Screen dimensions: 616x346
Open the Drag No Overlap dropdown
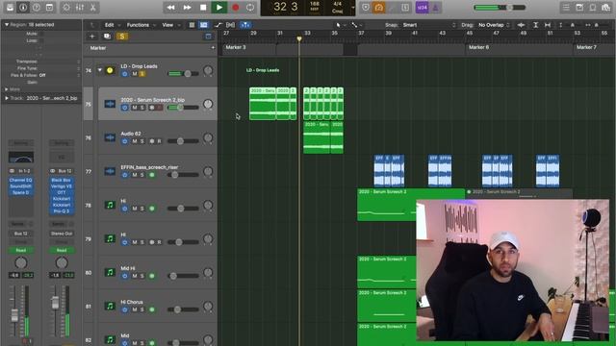494,25
